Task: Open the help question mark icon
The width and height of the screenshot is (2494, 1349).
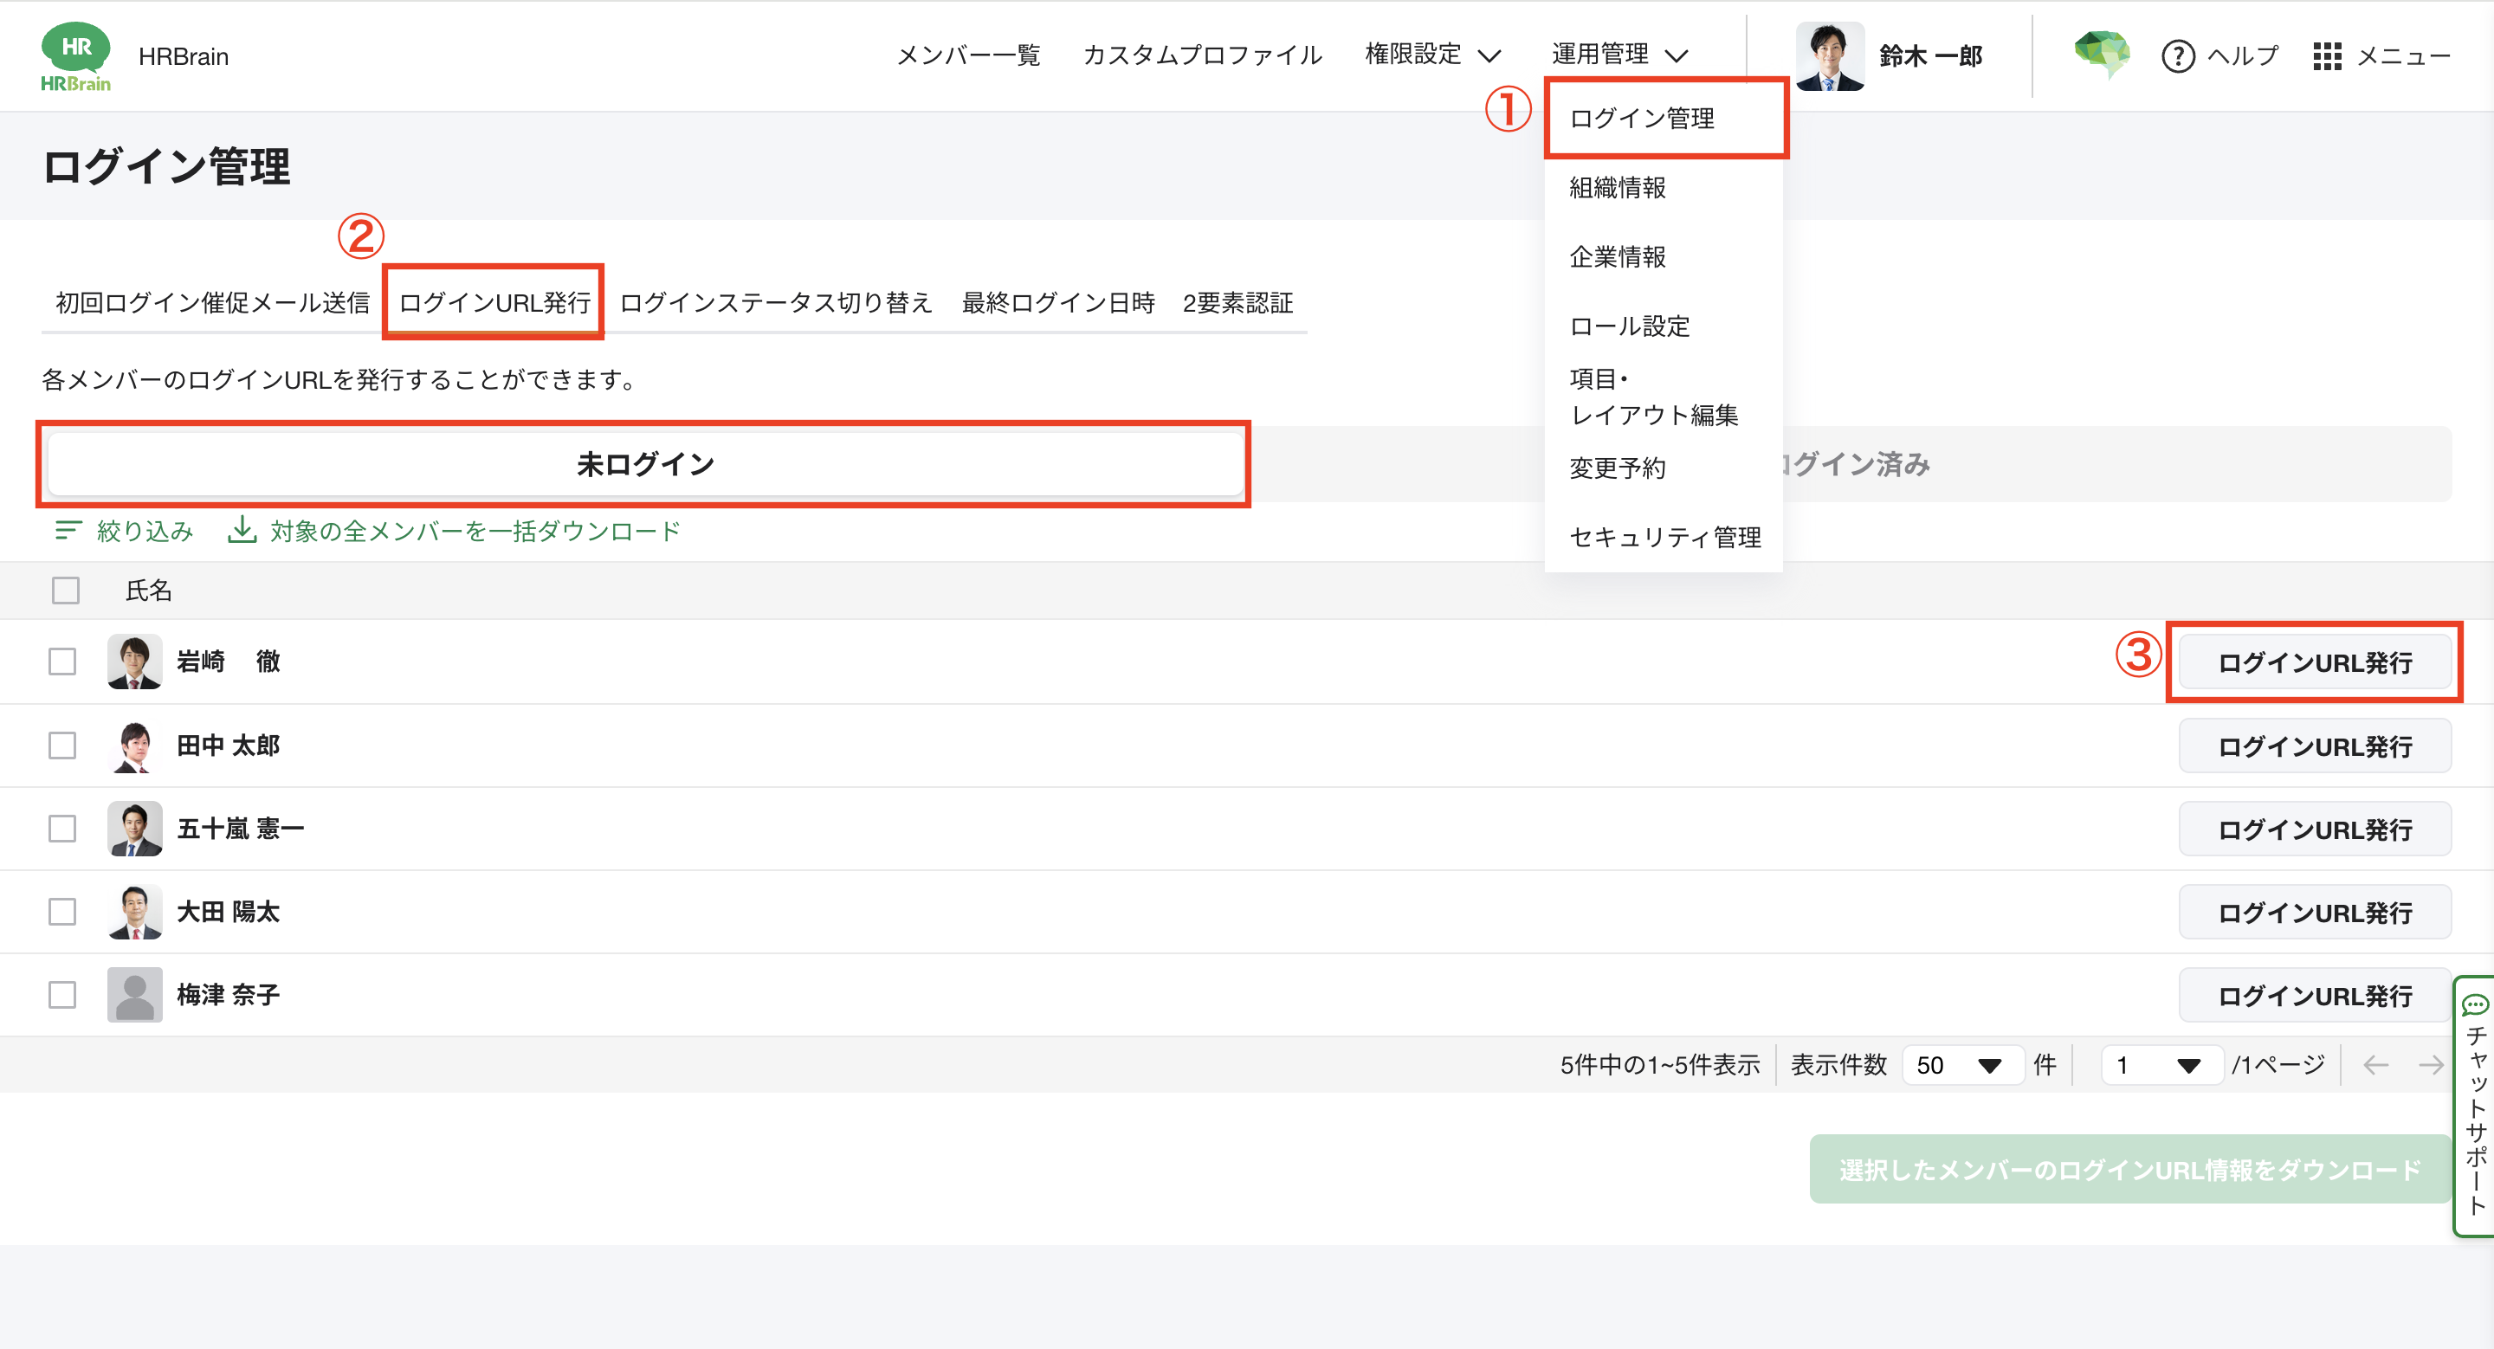Action: click(2177, 56)
